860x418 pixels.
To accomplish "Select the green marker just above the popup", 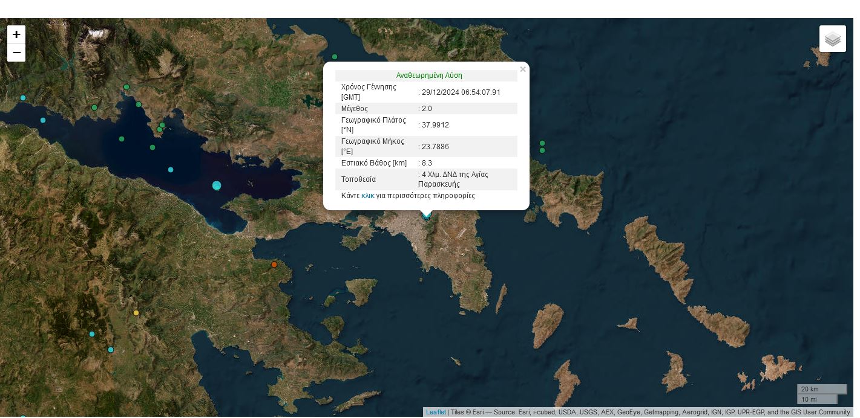I will [x=334, y=57].
